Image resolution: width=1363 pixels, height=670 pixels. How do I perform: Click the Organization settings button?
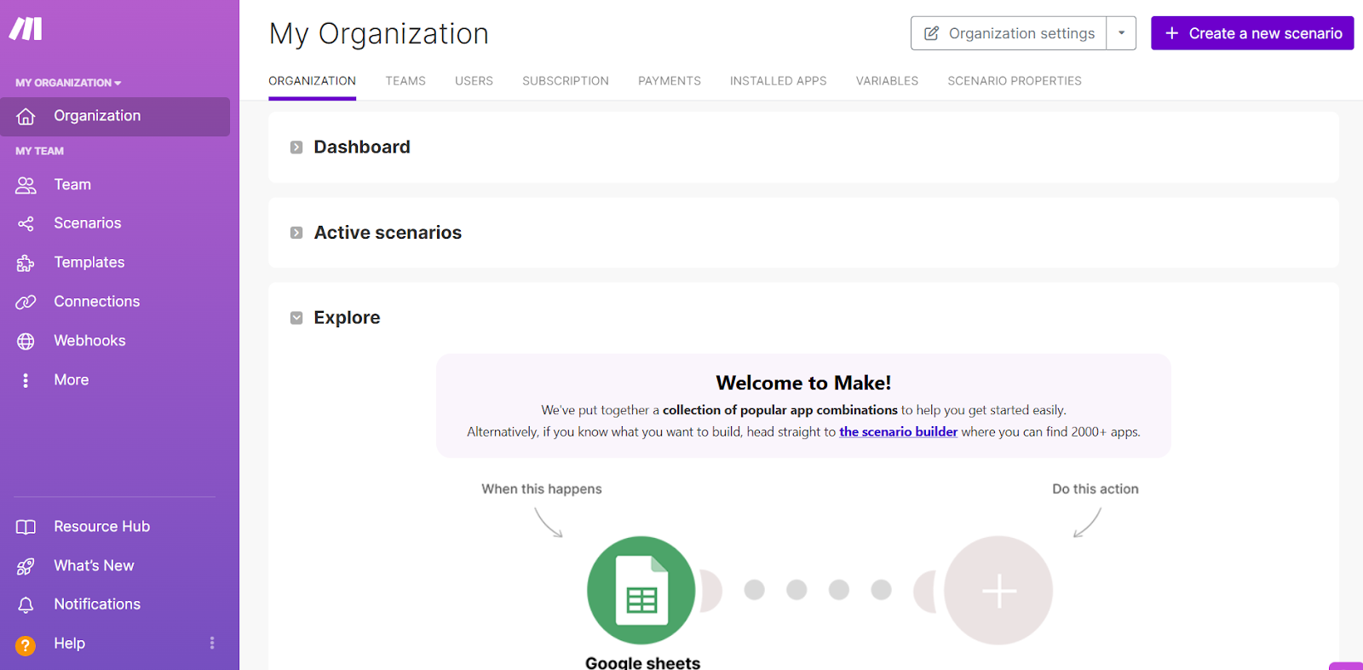(1009, 33)
